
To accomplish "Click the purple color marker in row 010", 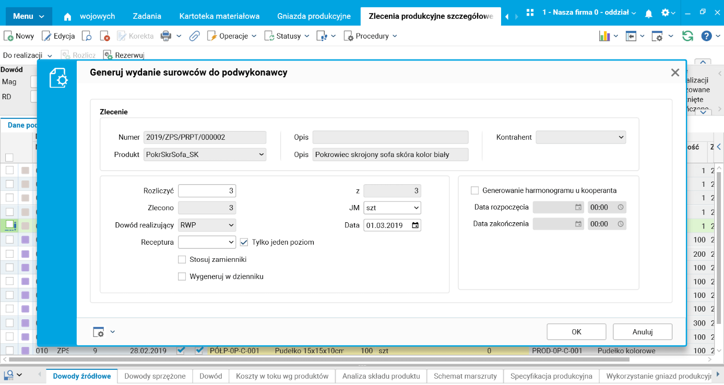I will [x=25, y=351].
